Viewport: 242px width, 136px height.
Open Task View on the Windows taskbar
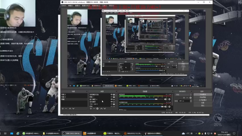(x=5, y=133)
